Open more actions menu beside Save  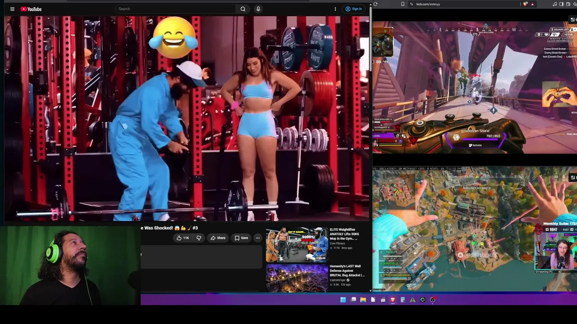coord(257,238)
